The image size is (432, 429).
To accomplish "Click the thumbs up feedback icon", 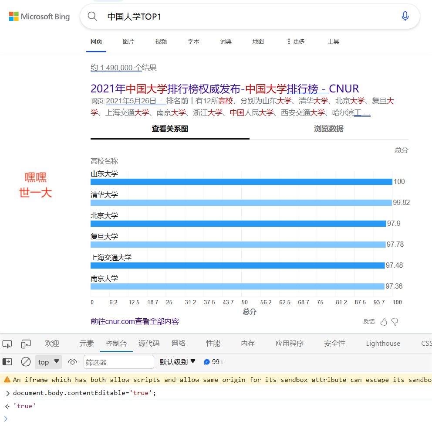I will [384, 322].
